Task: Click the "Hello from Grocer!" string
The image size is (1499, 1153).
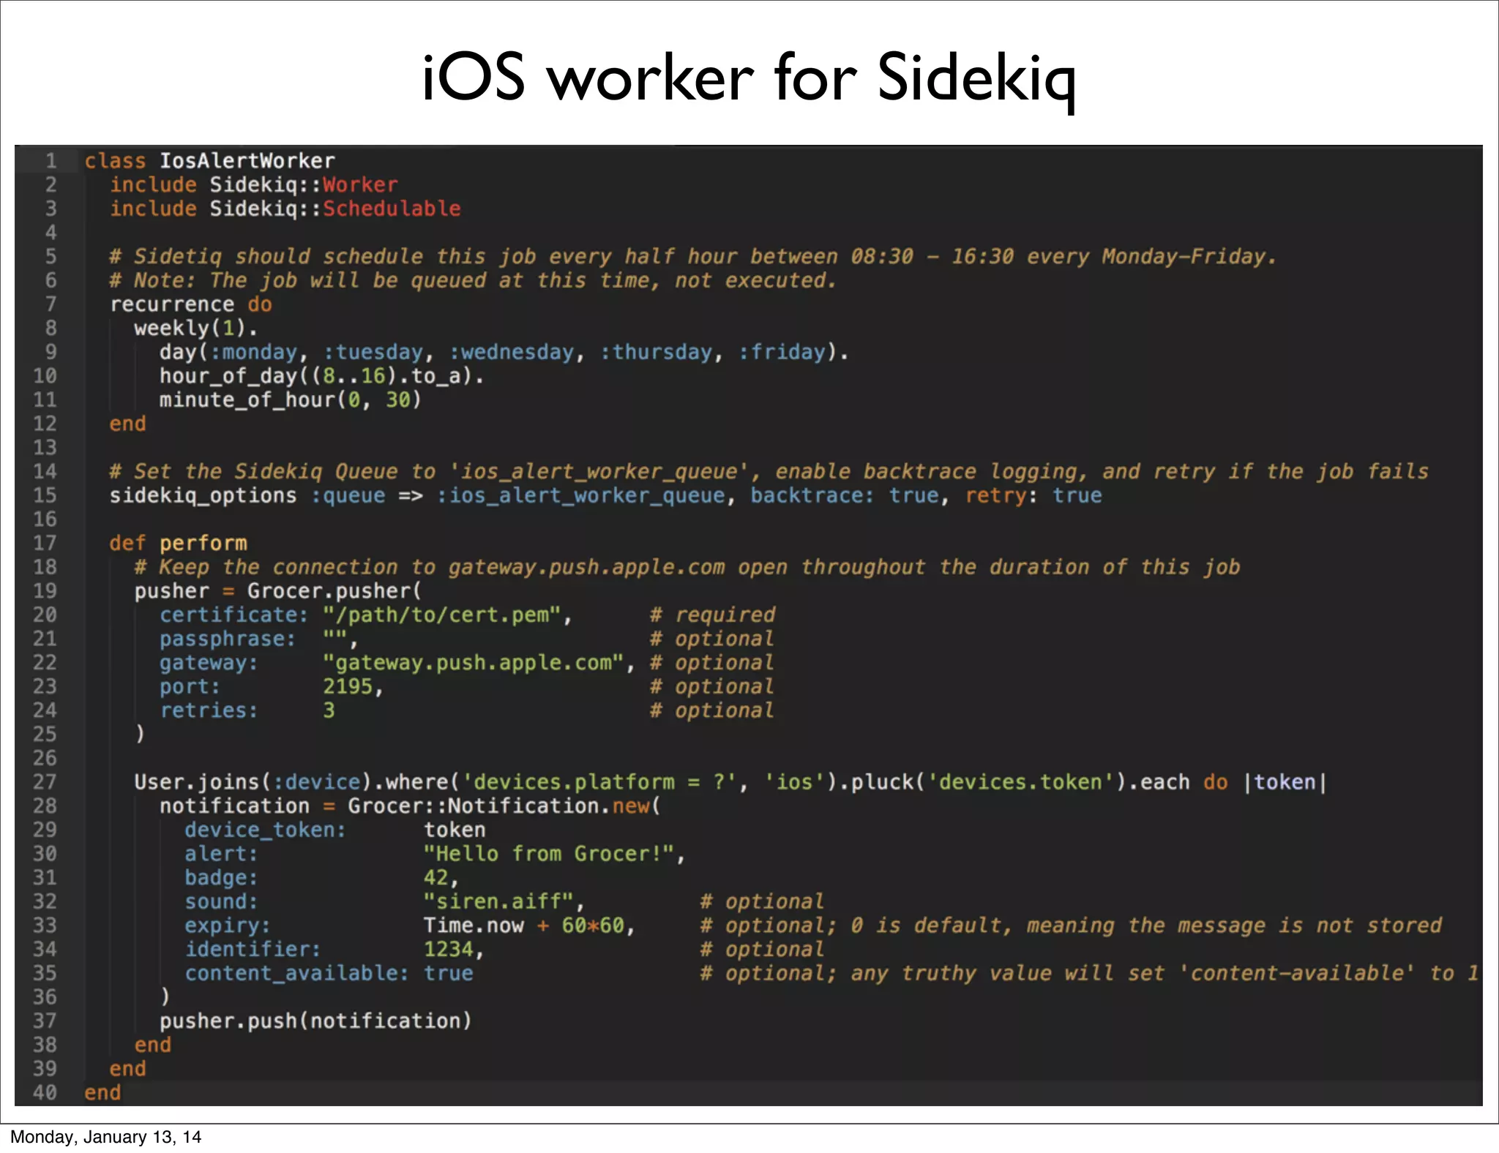Action: (x=549, y=854)
